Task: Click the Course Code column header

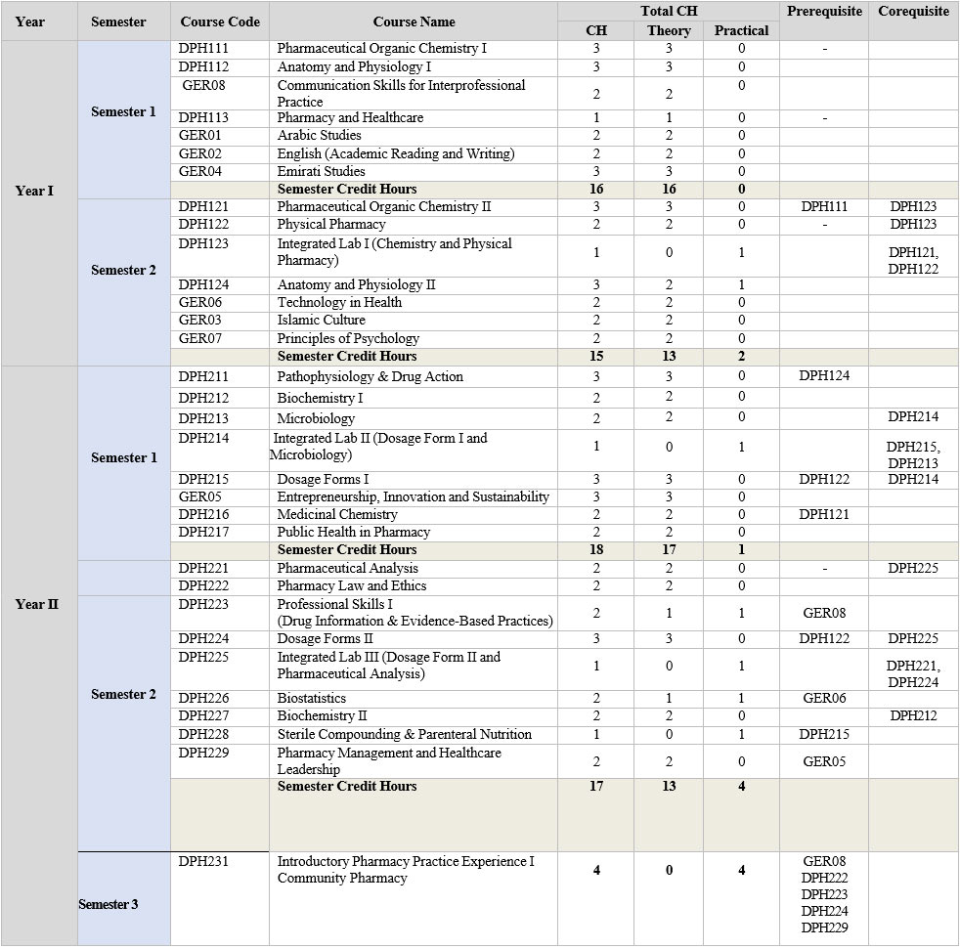Action: click(220, 22)
